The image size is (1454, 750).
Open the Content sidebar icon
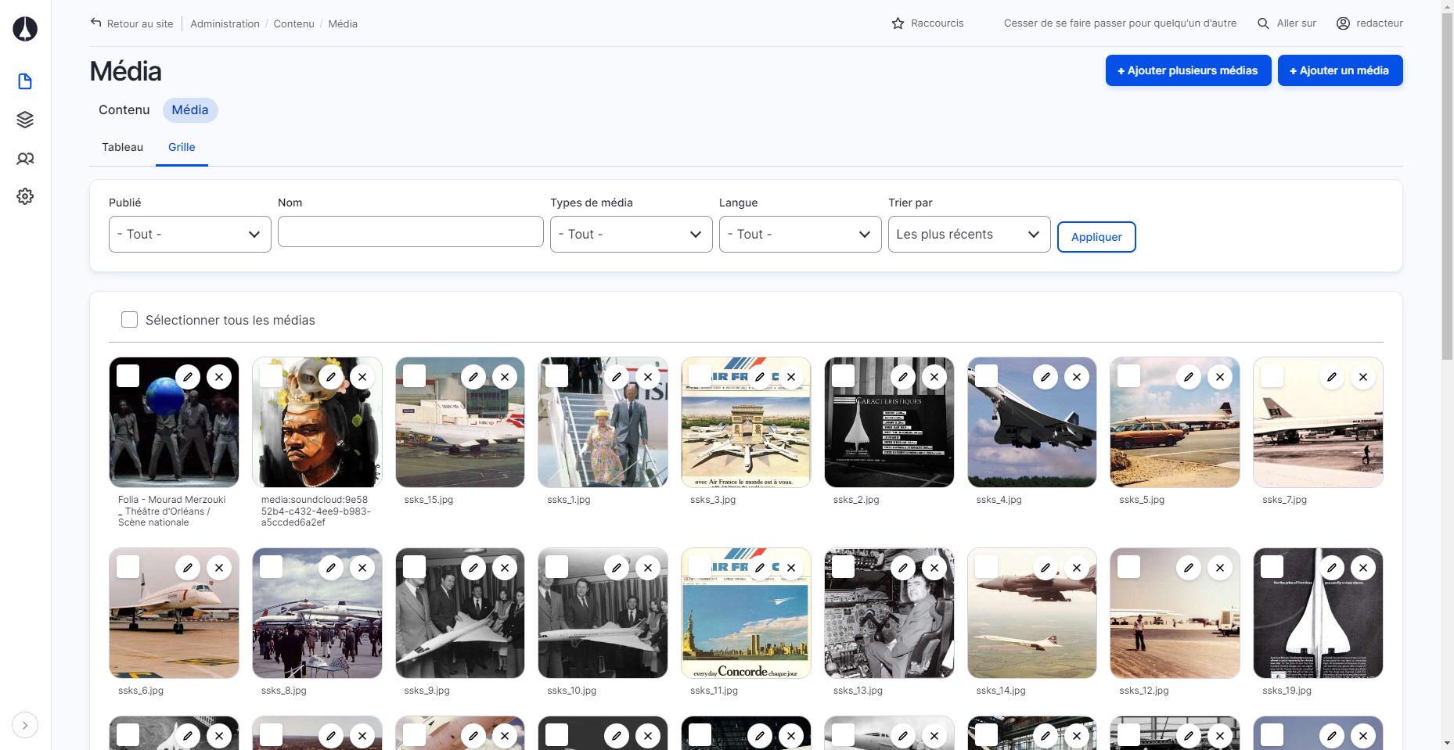click(x=25, y=81)
